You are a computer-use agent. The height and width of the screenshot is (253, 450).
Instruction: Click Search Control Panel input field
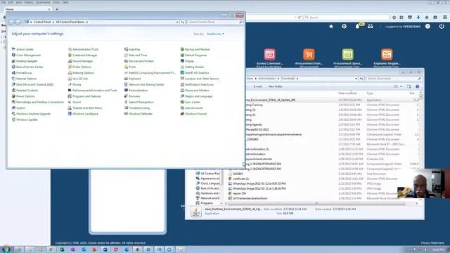coord(215,22)
